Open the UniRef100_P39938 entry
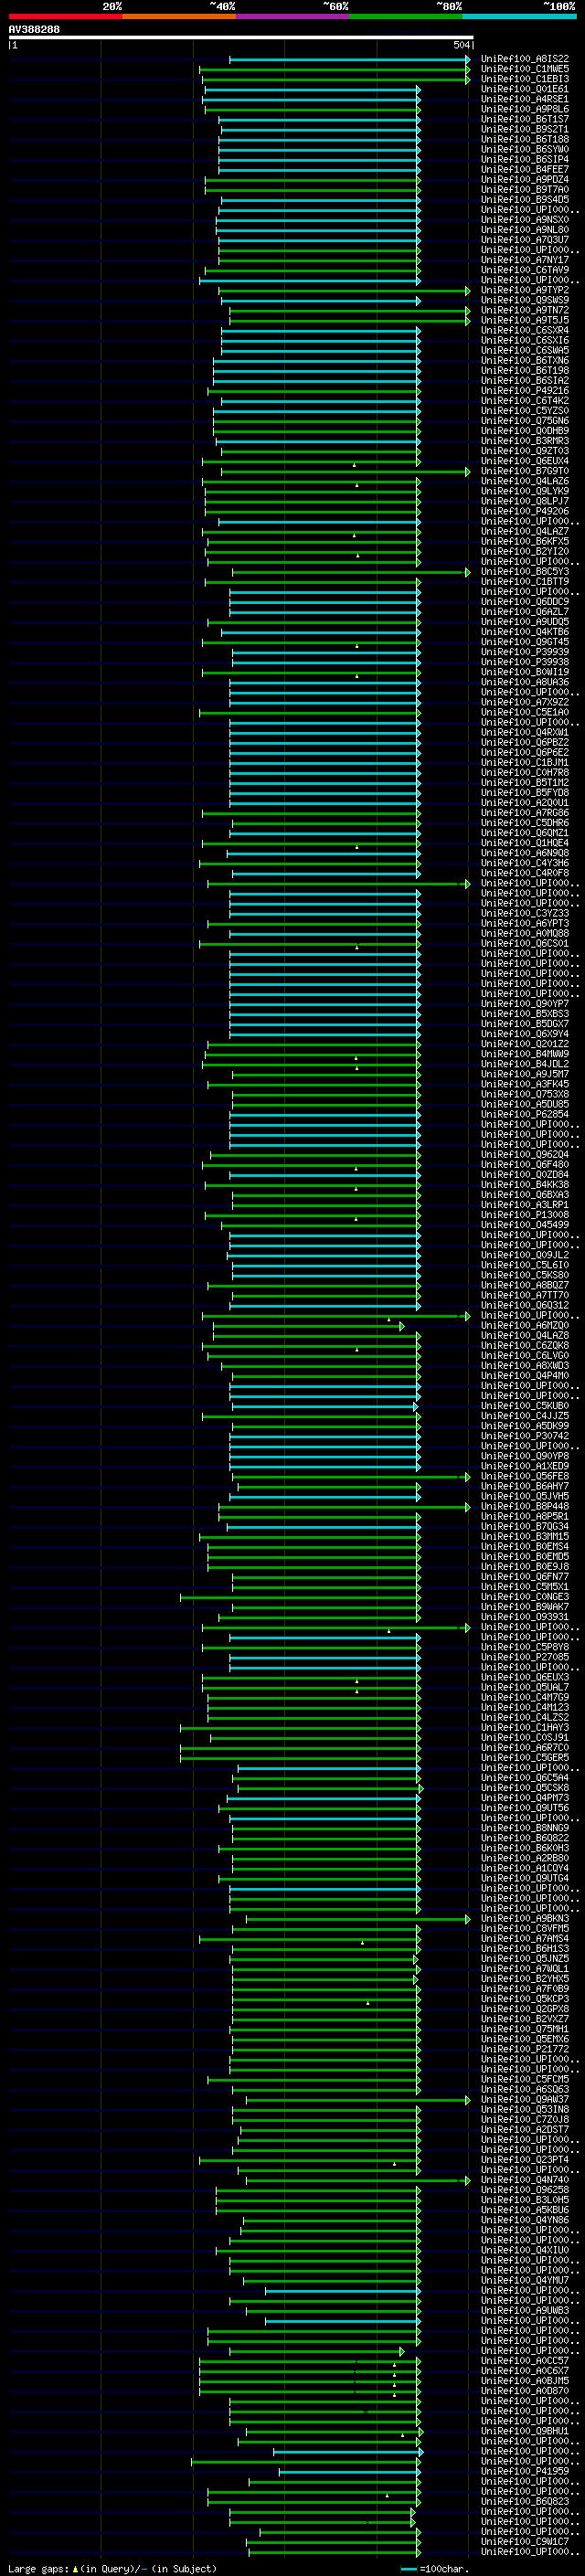Image resolution: width=585 pixels, height=2576 pixels. 525,662
